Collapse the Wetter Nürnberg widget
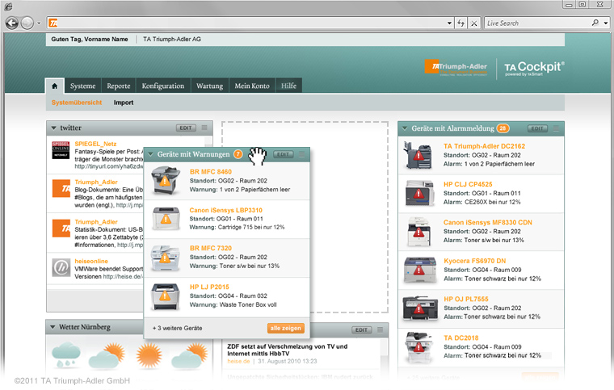614x390 pixels. (53, 327)
